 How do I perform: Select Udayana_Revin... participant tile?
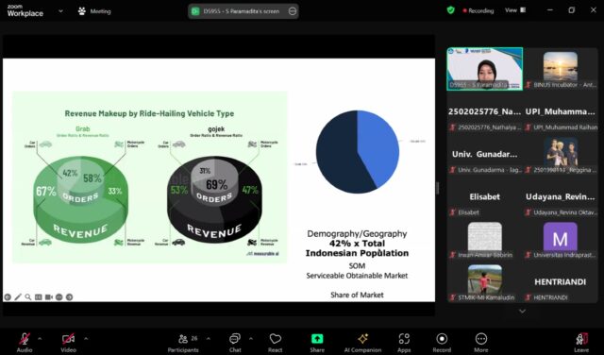[561, 197]
